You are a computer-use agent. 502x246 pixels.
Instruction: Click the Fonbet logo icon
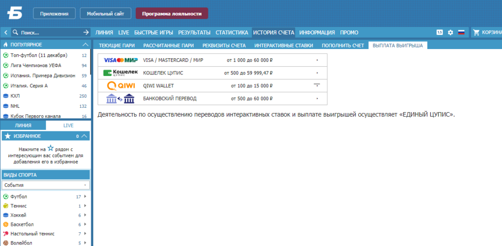15,14
